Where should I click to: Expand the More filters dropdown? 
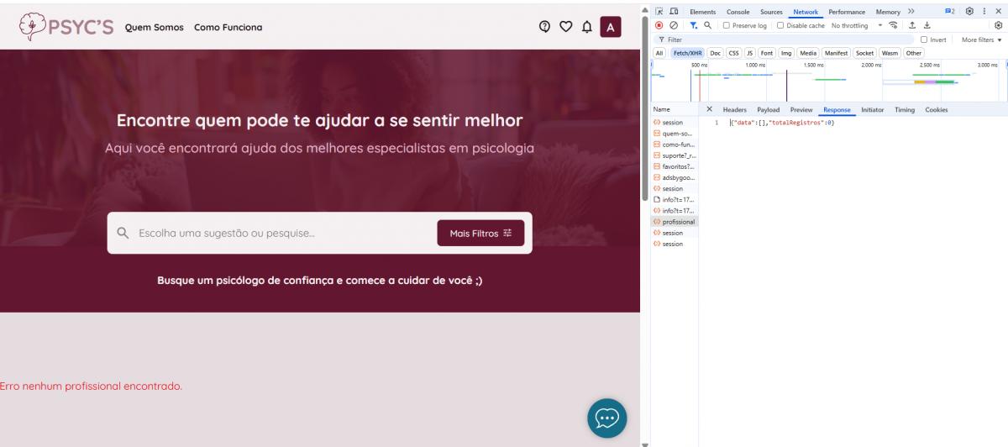tap(981, 39)
